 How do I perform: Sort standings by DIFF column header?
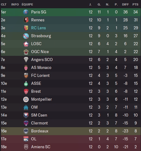coord(125,5)
